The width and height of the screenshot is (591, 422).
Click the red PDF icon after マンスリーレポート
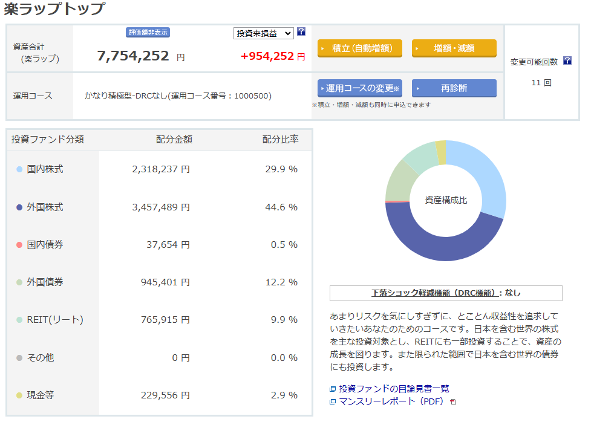[454, 401]
